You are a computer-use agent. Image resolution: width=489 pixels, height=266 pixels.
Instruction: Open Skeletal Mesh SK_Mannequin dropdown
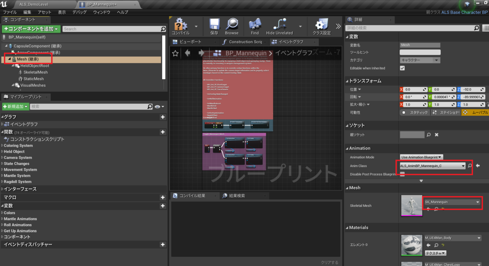pos(452,202)
